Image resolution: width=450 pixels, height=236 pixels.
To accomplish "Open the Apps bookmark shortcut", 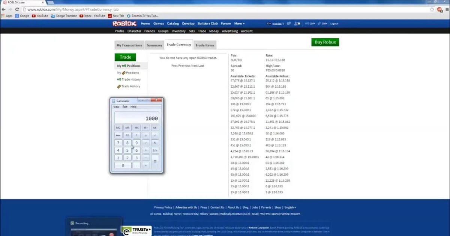I will tap(7, 16).
